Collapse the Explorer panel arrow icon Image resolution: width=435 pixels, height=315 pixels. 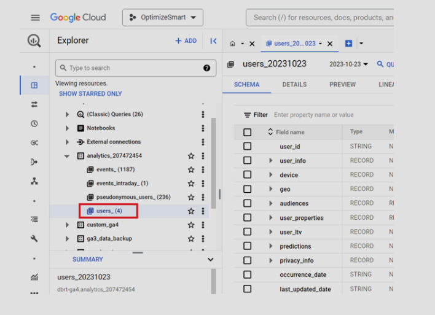pos(213,41)
